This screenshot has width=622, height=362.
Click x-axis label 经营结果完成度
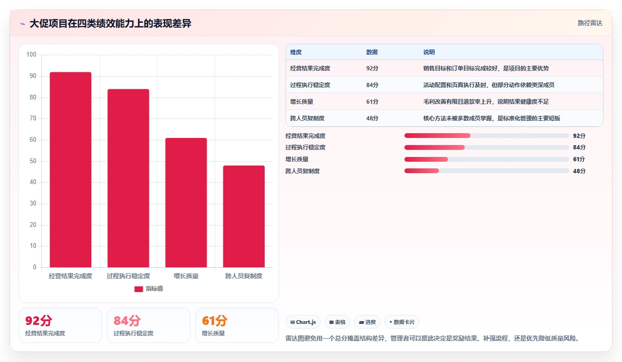70,276
